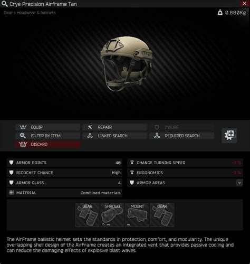The image size is (250, 264).
Task: Close the item inspection window
Action: point(244,3)
